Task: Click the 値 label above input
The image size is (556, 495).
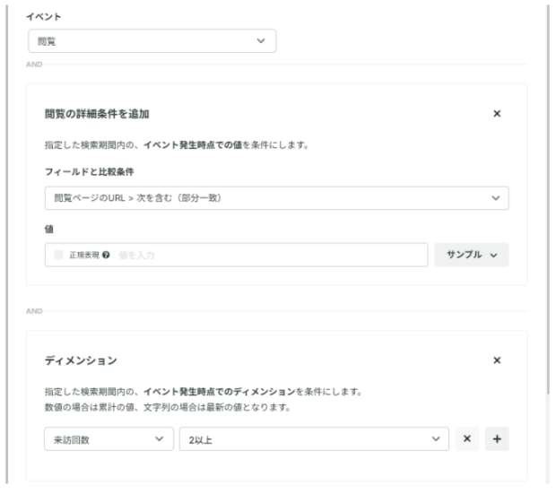Action: tap(49, 230)
